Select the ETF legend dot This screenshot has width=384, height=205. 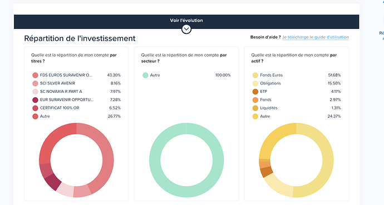pyautogui.click(x=255, y=92)
